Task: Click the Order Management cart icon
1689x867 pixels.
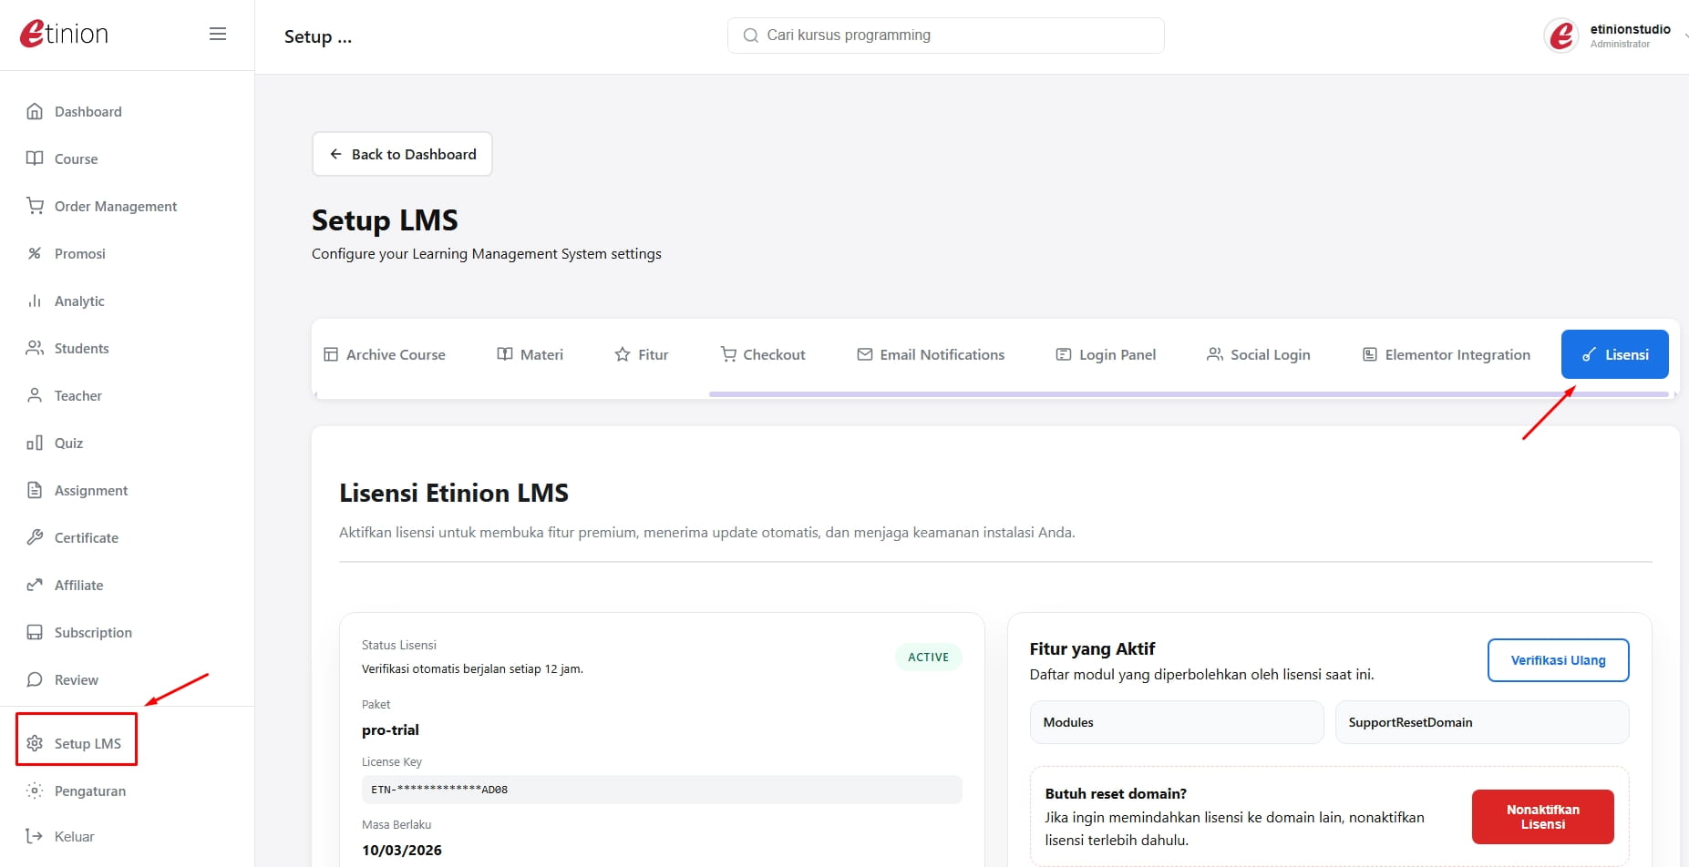Action: [x=35, y=207]
